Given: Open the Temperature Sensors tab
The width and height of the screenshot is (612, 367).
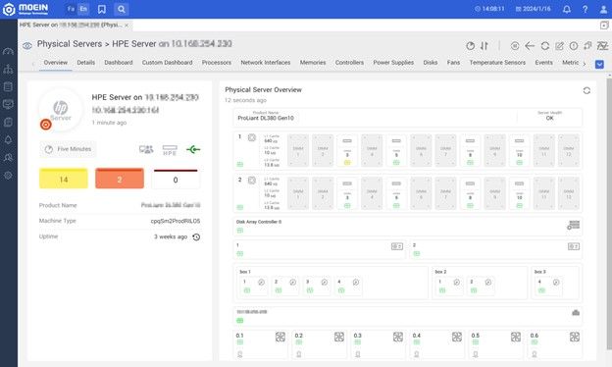Looking at the screenshot, I should pyautogui.click(x=497, y=63).
